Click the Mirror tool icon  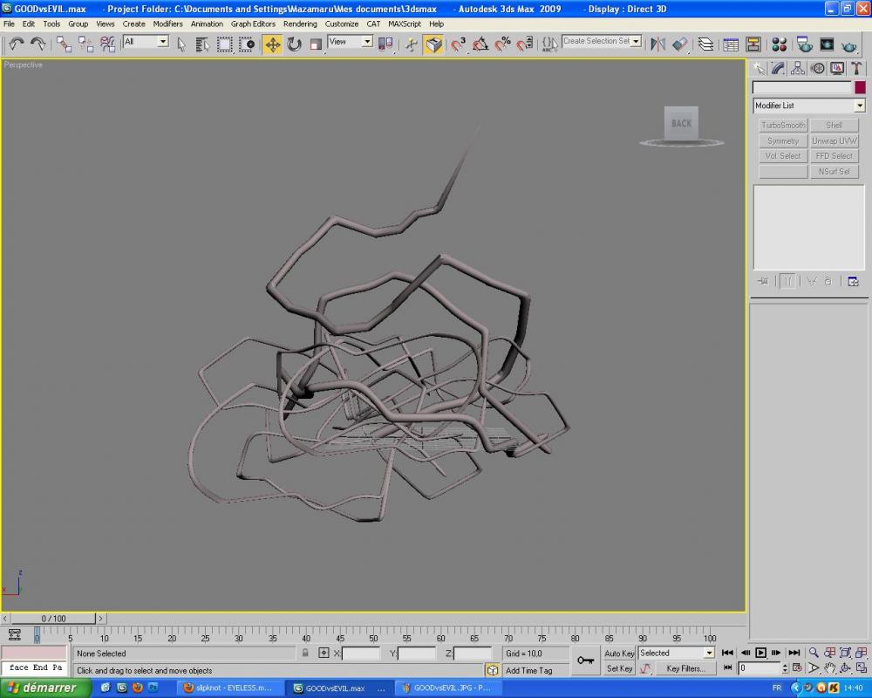pos(658,44)
